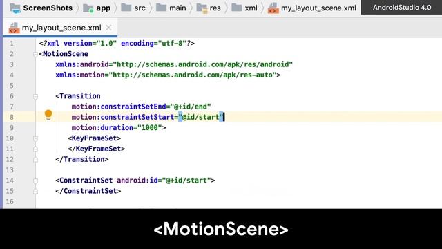Viewport: 442px width, 249px height.
Task: Click the Transition closing tag
Action: click(82, 159)
